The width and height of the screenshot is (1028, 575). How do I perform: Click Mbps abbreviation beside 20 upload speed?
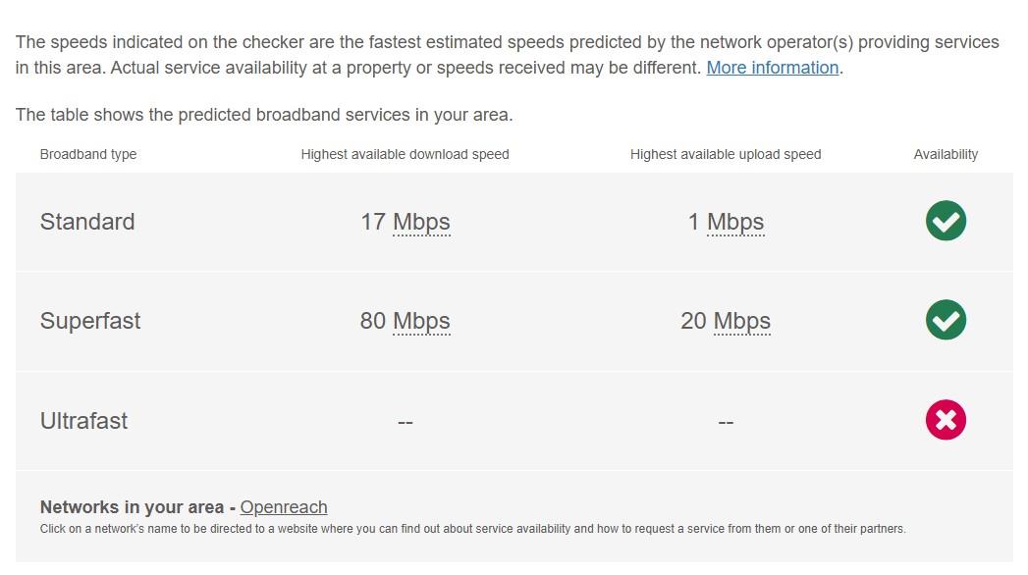tap(741, 321)
